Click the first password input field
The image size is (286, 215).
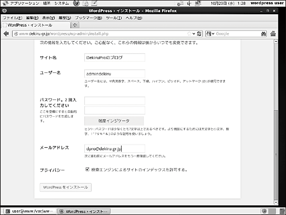click(x=114, y=101)
